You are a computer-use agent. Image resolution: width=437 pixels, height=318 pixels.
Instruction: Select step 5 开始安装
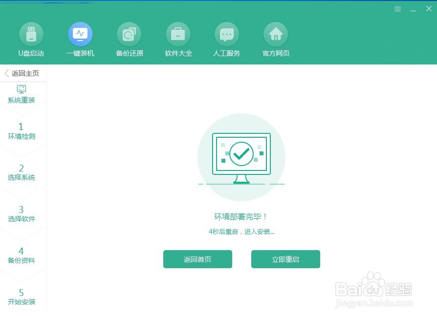click(x=22, y=297)
